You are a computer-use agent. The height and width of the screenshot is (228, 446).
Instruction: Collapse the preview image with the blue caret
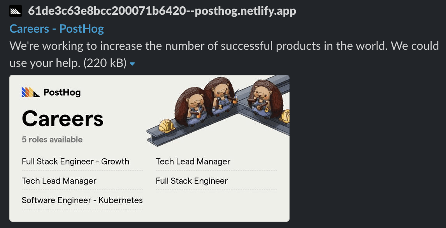(132, 64)
